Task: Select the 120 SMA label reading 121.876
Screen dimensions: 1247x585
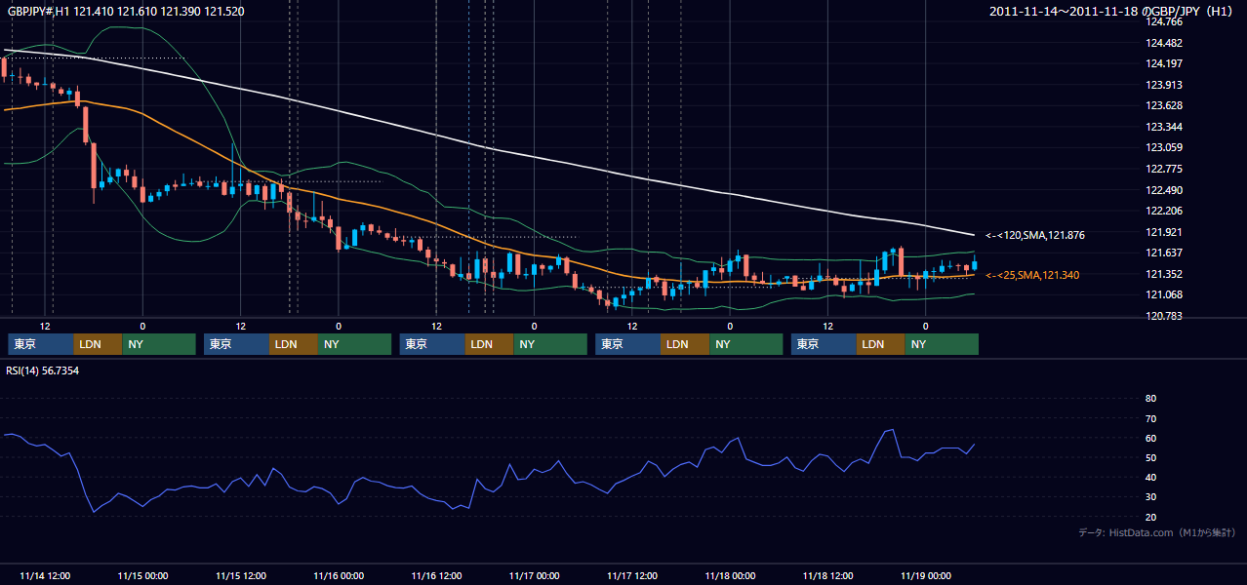Action: click(x=1035, y=235)
